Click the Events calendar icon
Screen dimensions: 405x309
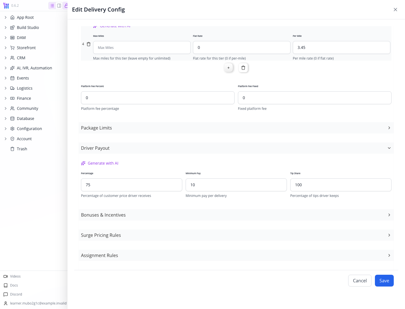pyautogui.click(x=12, y=78)
